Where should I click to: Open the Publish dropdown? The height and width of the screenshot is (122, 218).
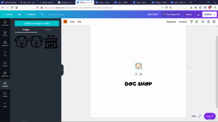coord(209,14)
